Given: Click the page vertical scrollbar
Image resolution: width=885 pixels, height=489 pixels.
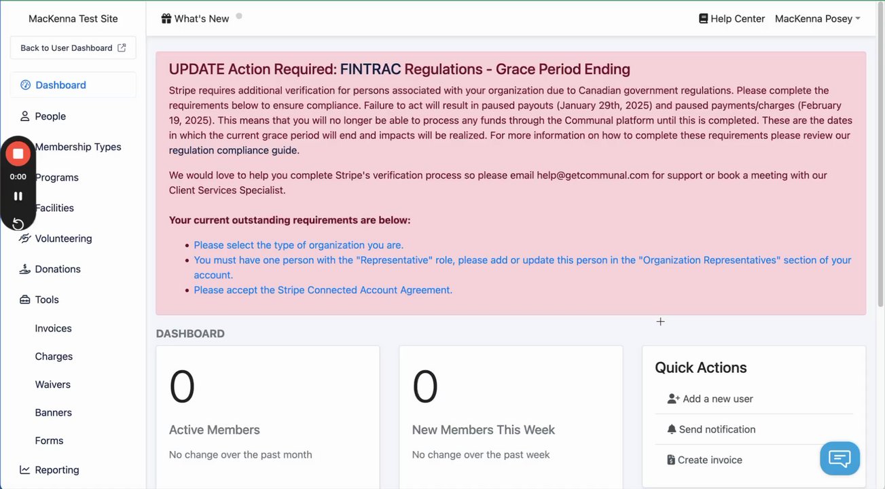Looking at the screenshot, I should (881, 170).
